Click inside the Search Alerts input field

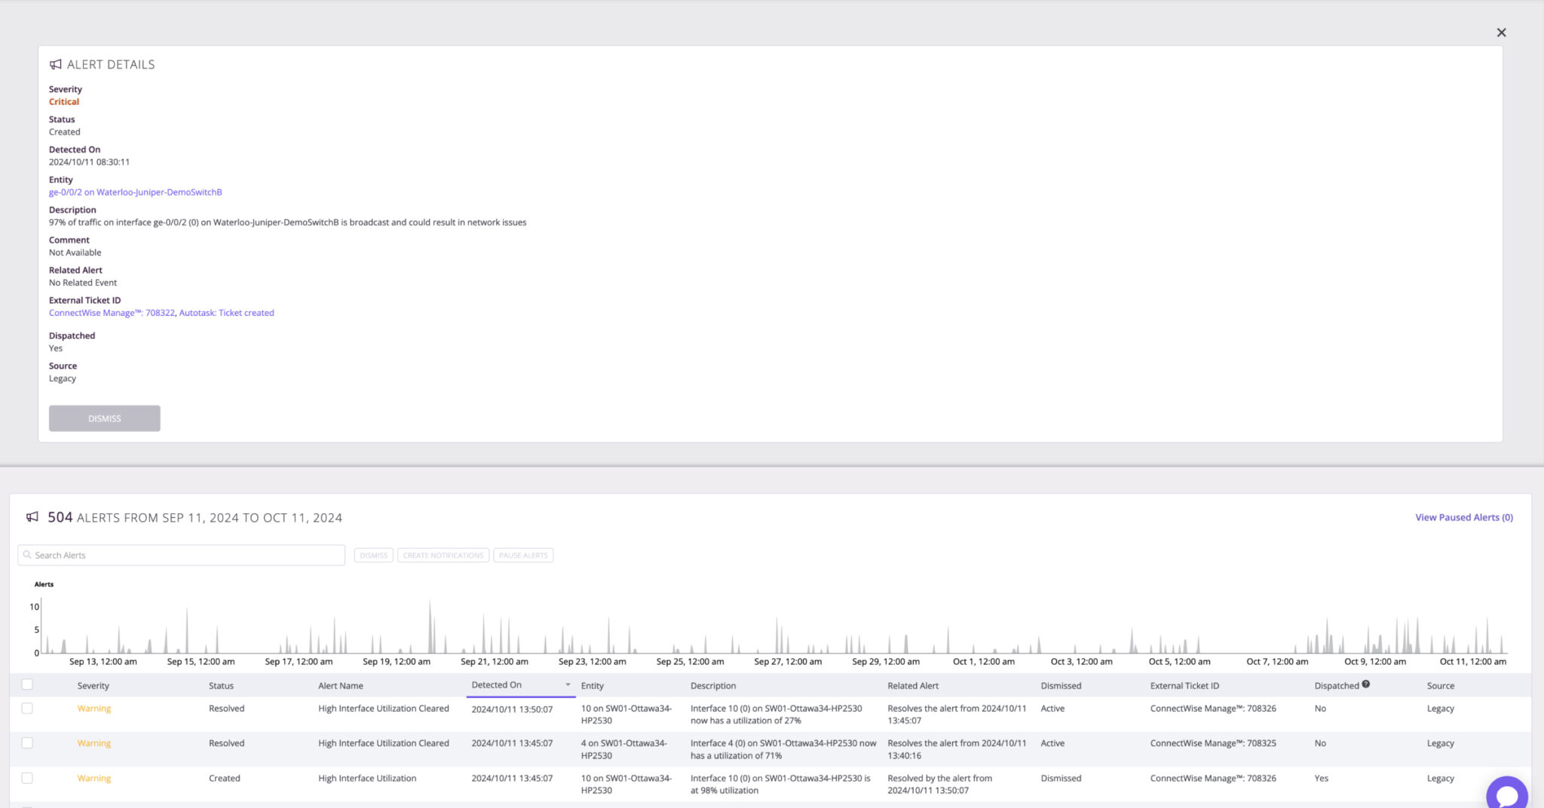(181, 555)
